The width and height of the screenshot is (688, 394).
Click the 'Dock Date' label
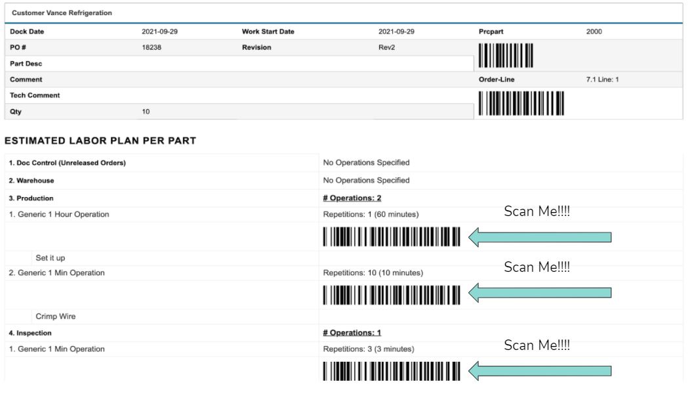(x=27, y=32)
